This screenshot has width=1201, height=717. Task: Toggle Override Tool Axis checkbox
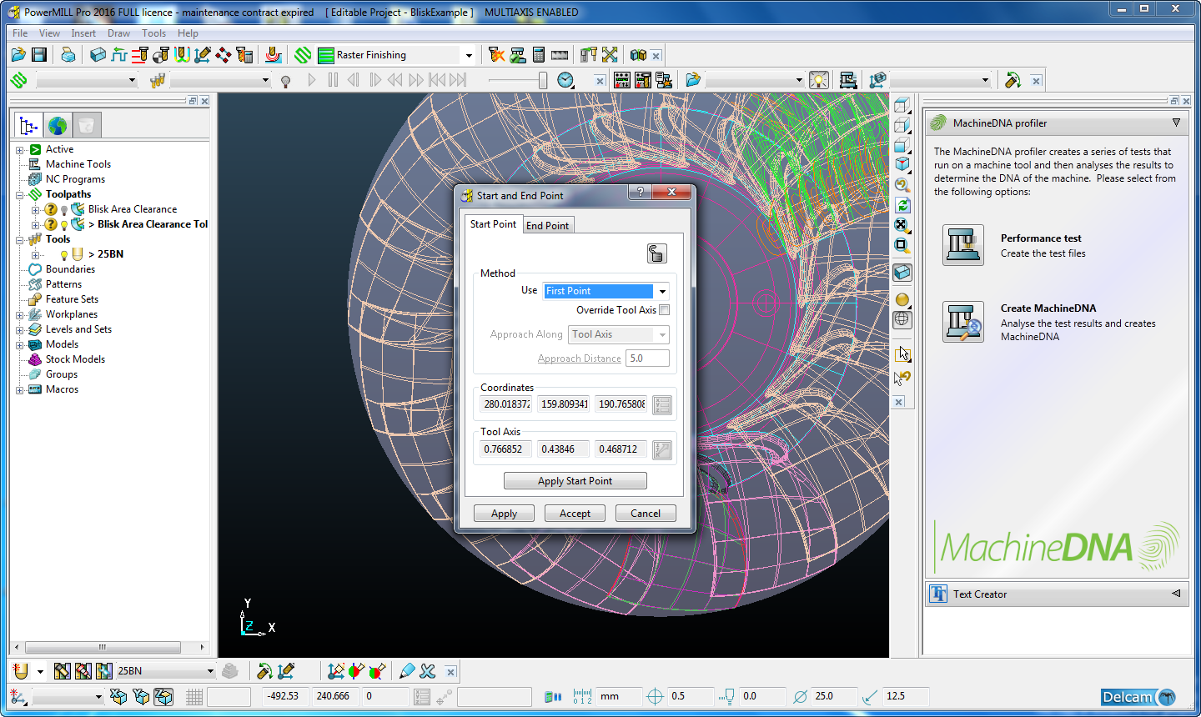[x=665, y=310]
